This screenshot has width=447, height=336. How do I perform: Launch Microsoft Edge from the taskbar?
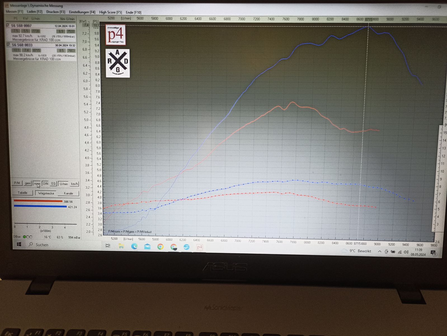[x=134, y=246]
